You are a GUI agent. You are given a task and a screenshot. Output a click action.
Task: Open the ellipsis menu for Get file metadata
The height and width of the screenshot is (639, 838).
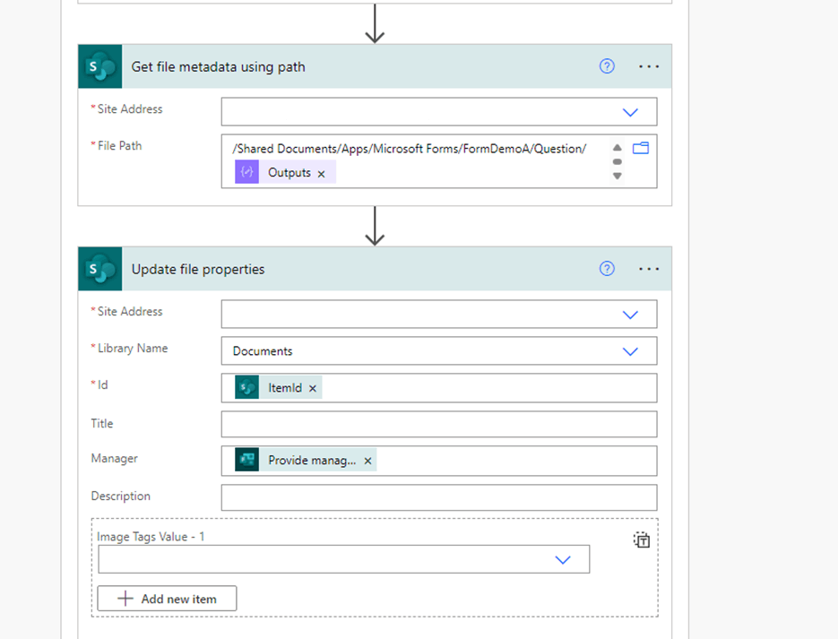coord(649,66)
